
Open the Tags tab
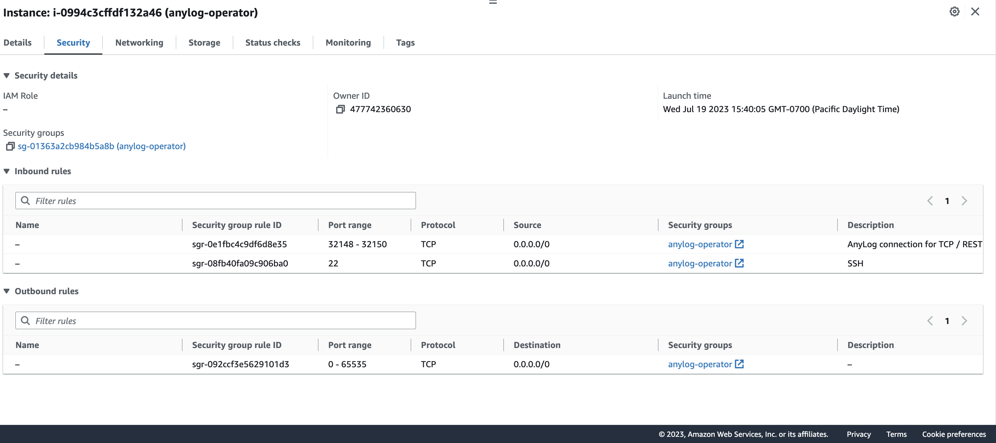(405, 43)
